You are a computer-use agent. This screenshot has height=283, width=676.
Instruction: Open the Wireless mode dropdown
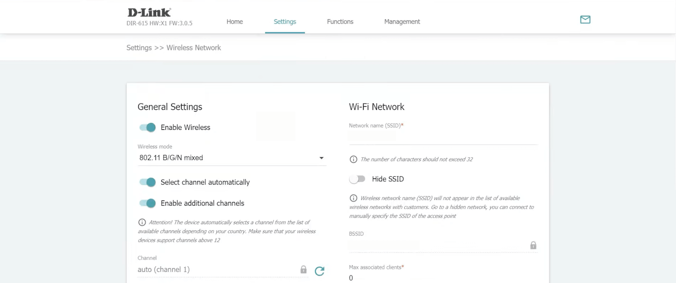pyautogui.click(x=225, y=158)
